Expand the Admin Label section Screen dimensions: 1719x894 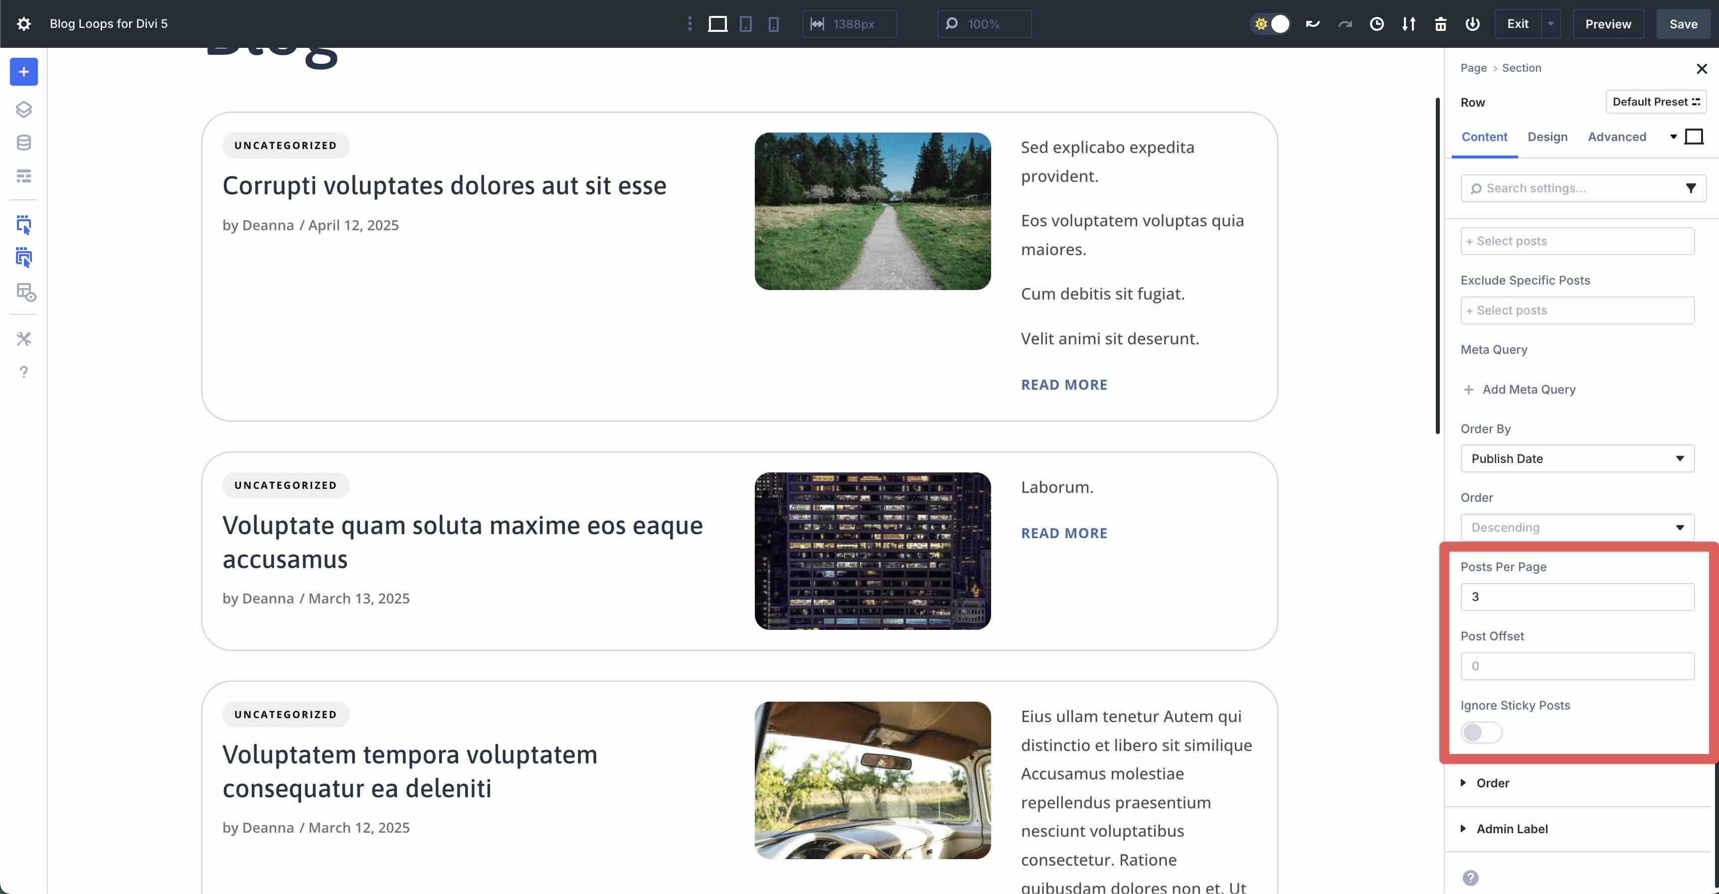pyautogui.click(x=1512, y=828)
